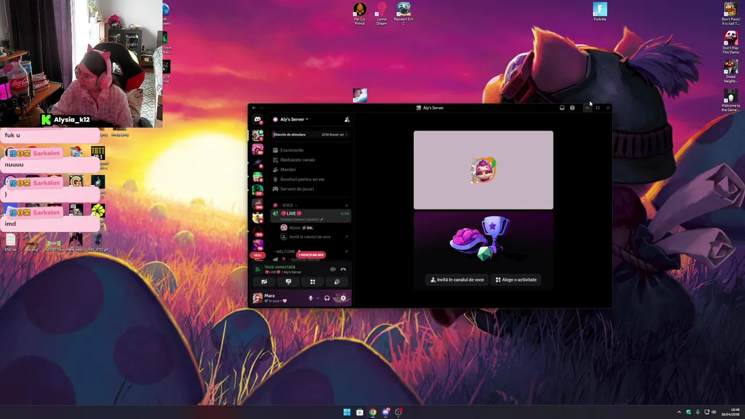Screen dimensions: 745x419
Task: Expand Aly's Server dropdown header
Action: pos(295,119)
